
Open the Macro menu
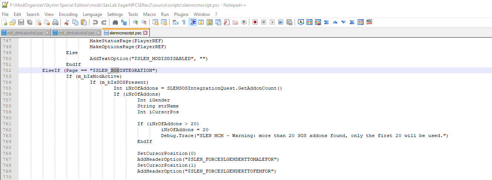150,14
